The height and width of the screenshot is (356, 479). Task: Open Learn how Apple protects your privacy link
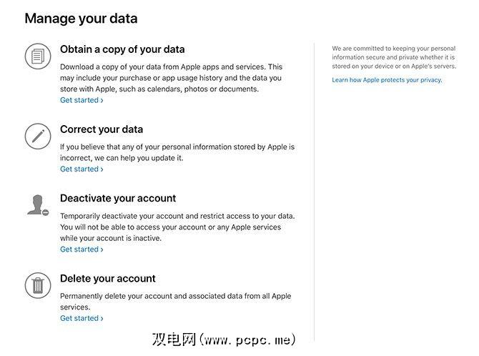(387, 80)
